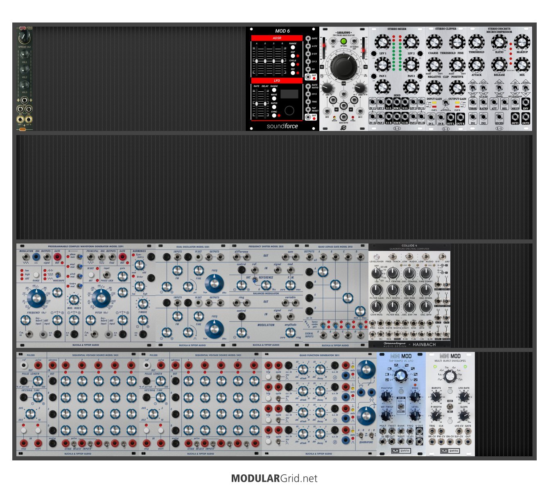Click the GATE jack on MOD 6
549x487 pixels.
pos(308,38)
